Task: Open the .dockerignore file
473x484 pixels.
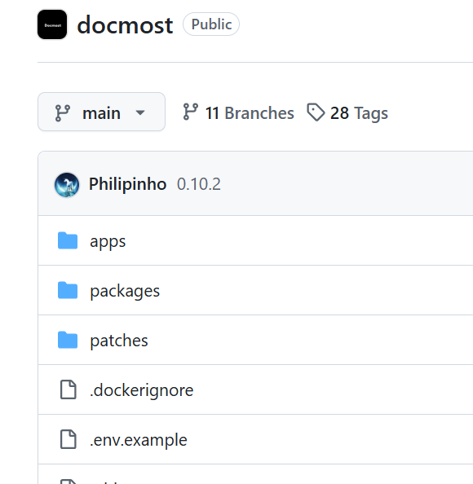Action: (142, 390)
